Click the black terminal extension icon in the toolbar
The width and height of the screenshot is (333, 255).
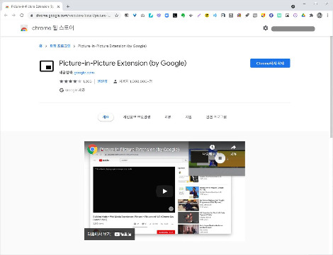click(175, 16)
